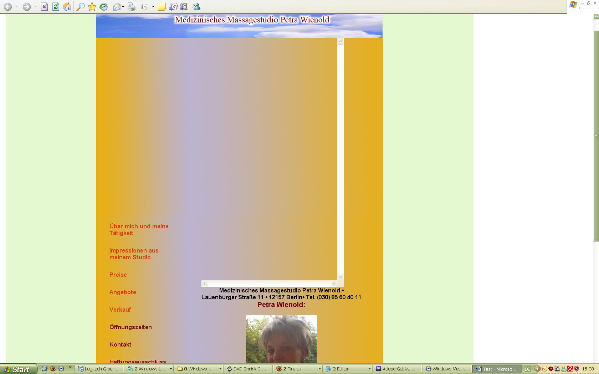Image resolution: width=599 pixels, height=374 pixels.
Task: Open the Verkauf navigation link
Action: [120, 310]
